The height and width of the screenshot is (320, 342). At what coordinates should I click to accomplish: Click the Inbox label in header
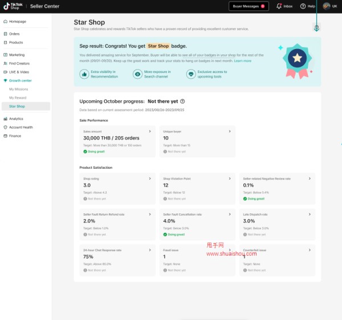[288, 6]
